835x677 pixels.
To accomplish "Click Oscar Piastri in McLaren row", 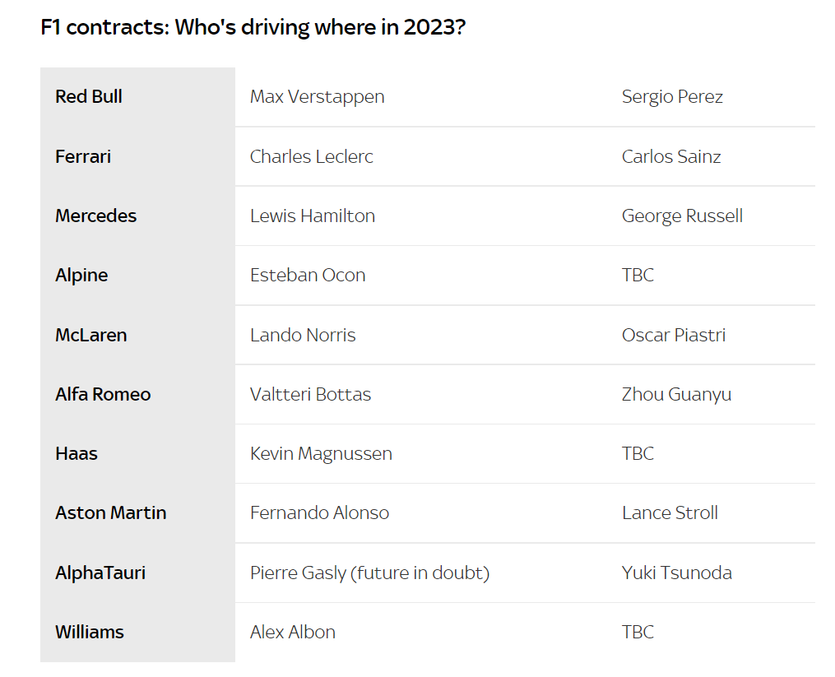I will (674, 335).
